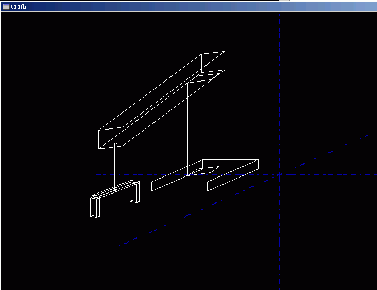Viewport: 377px width, 290px height.
Task: Click where the thin rod meets the beam
Action: pyautogui.click(x=116, y=144)
